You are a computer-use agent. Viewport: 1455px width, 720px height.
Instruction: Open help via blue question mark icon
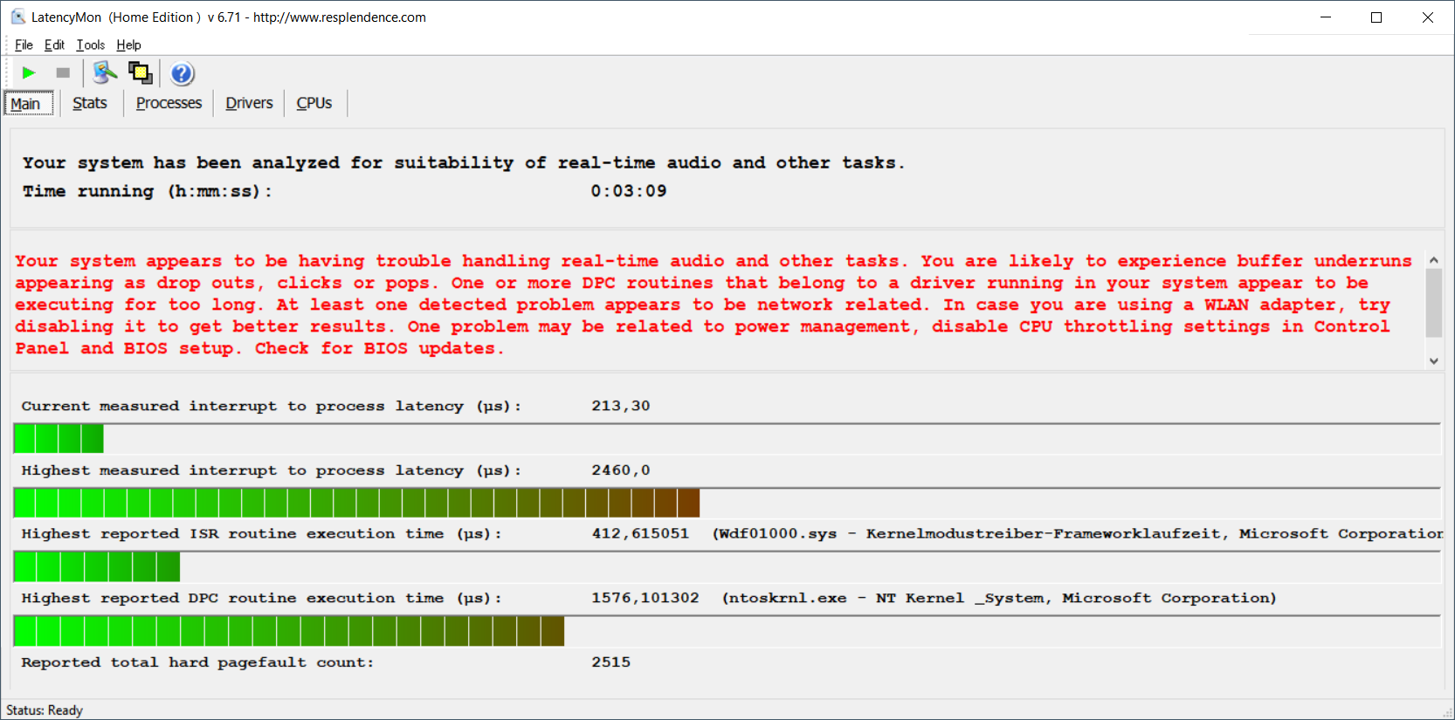point(182,74)
